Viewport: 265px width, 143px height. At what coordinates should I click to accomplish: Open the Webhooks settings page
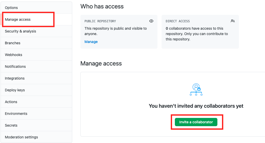[x=36, y=55]
